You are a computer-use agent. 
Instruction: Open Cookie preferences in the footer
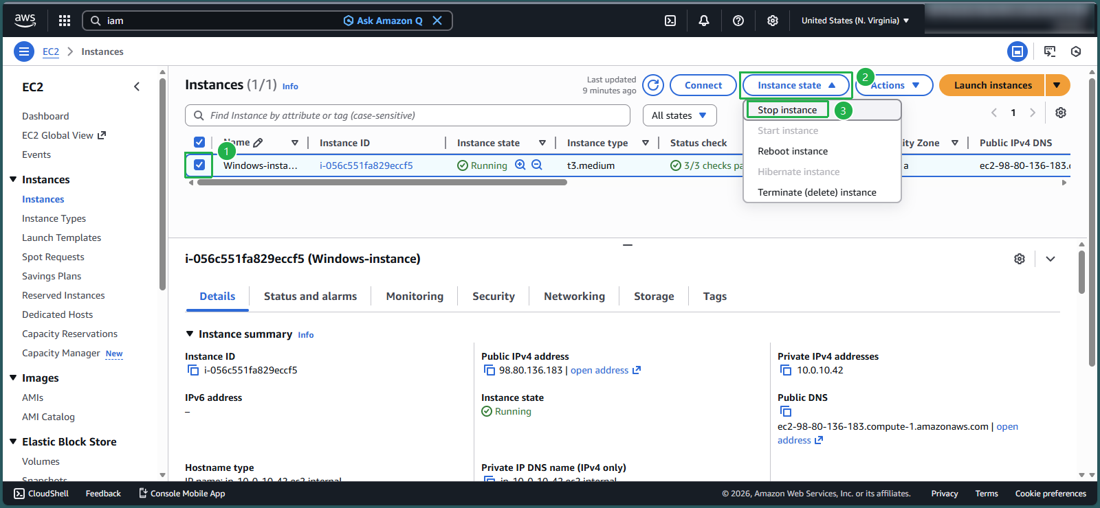tap(1050, 494)
